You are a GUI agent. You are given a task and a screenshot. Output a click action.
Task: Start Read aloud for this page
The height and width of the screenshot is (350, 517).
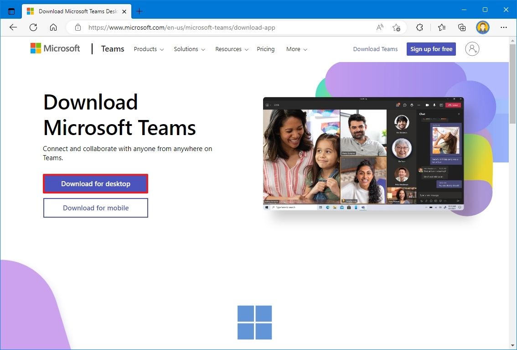pyautogui.click(x=379, y=27)
